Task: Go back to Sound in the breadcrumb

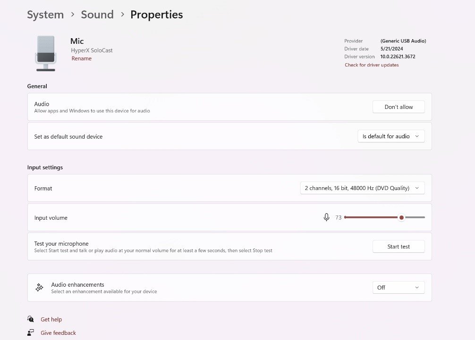Action: point(97,15)
